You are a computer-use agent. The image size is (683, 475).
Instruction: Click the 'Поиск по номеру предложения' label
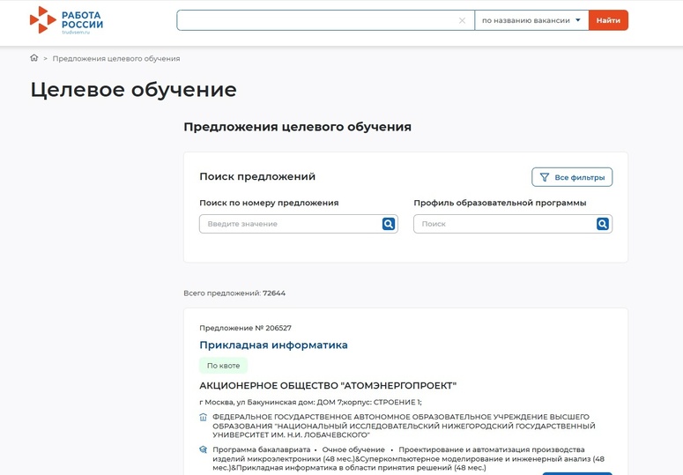pyautogui.click(x=269, y=203)
